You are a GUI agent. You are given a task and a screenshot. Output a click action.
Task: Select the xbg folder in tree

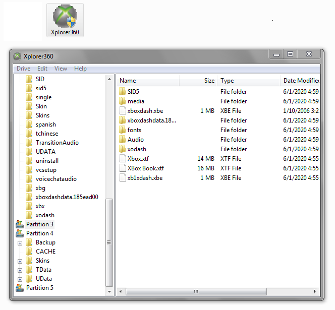tap(40, 188)
